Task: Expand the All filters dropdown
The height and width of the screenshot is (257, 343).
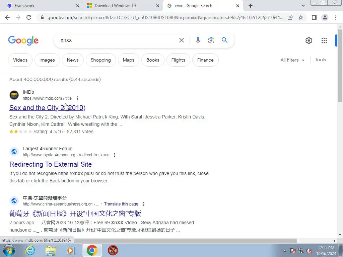Action: coord(292,60)
